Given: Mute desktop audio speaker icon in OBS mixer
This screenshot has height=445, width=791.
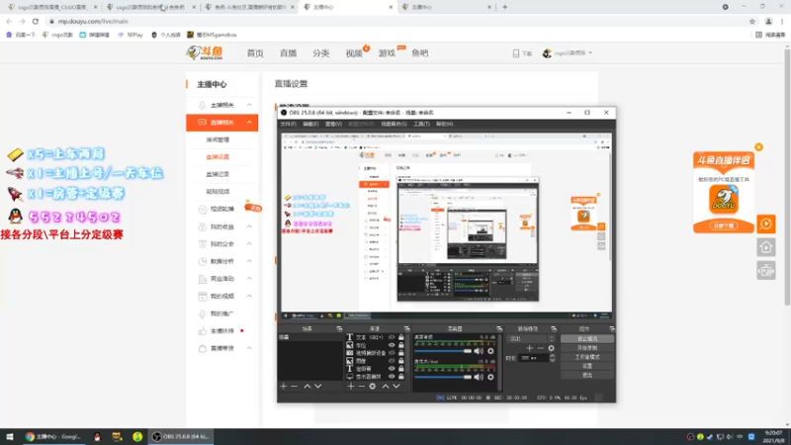Looking at the screenshot, I should pos(479,351).
